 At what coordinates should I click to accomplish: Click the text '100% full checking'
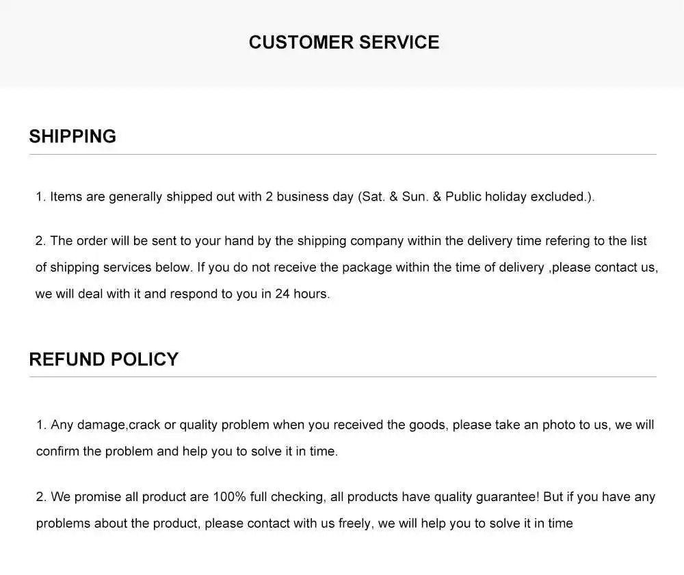[x=268, y=497]
